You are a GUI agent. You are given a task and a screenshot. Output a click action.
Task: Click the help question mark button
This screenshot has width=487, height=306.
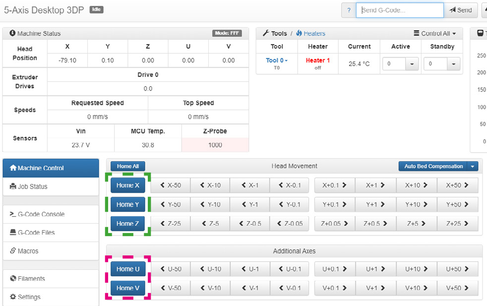tap(349, 10)
